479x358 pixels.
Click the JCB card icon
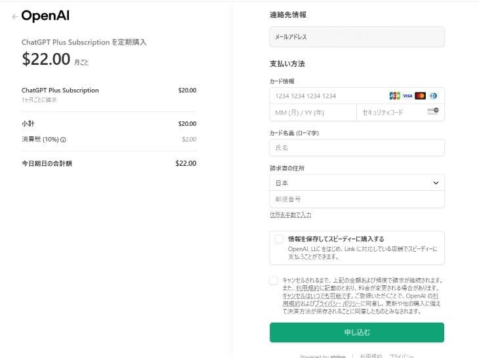click(394, 96)
